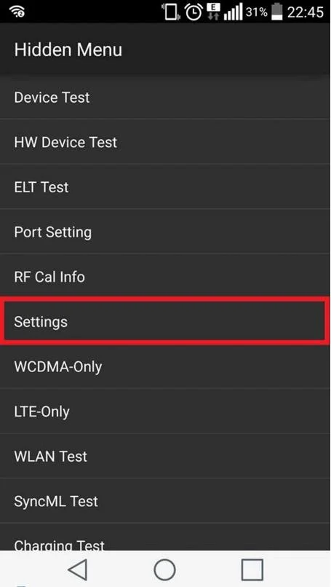Open the highlighted Settings entry
Screen dimensions: 331x587
click(x=165, y=321)
